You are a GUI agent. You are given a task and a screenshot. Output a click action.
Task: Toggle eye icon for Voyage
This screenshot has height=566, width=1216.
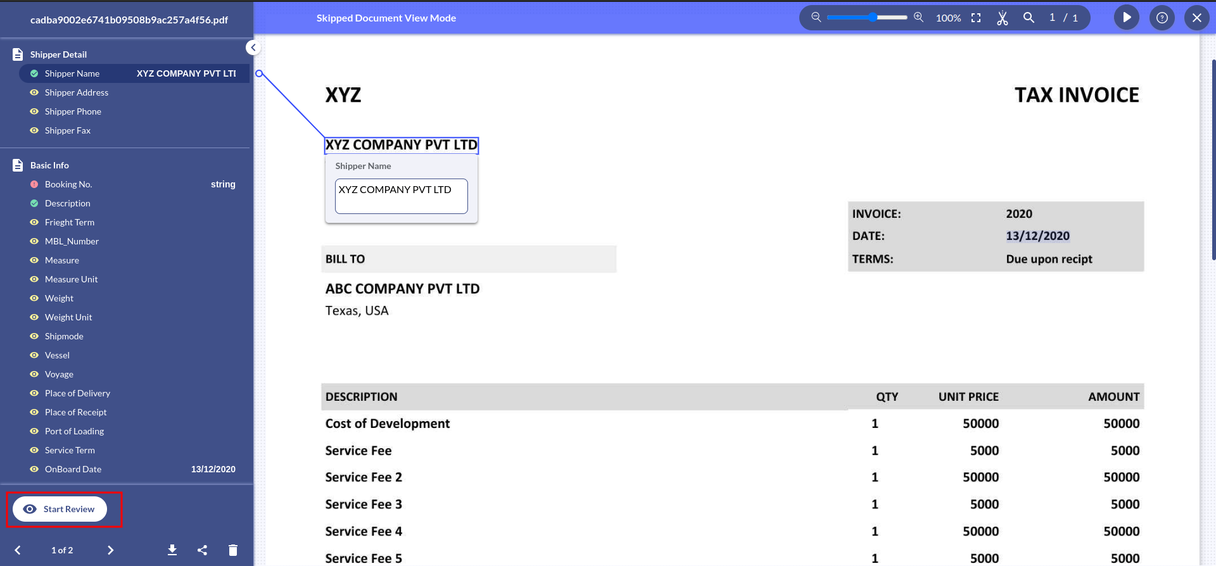coord(34,374)
